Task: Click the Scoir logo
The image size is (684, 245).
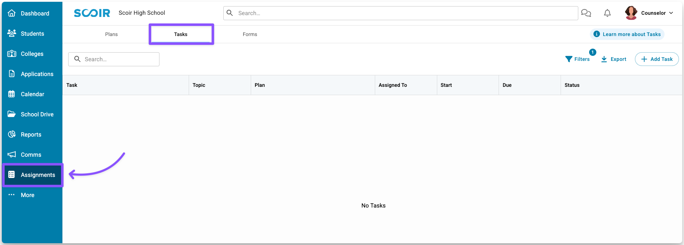Action: pyautogui.click(x=92, y=13)
